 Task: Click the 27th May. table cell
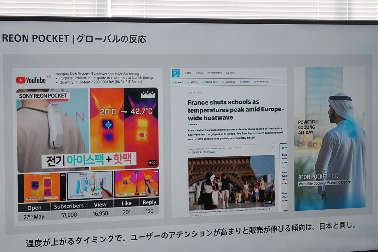click(34, 217)
